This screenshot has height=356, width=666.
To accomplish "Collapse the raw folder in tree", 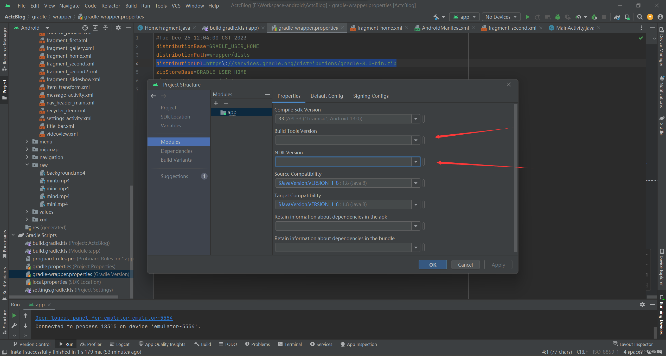I will coord(27,165).
